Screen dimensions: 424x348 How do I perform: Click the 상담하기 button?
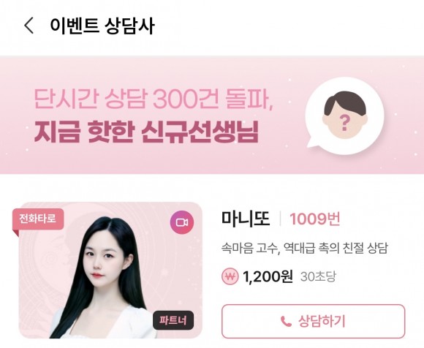click(x=313, y=321)
